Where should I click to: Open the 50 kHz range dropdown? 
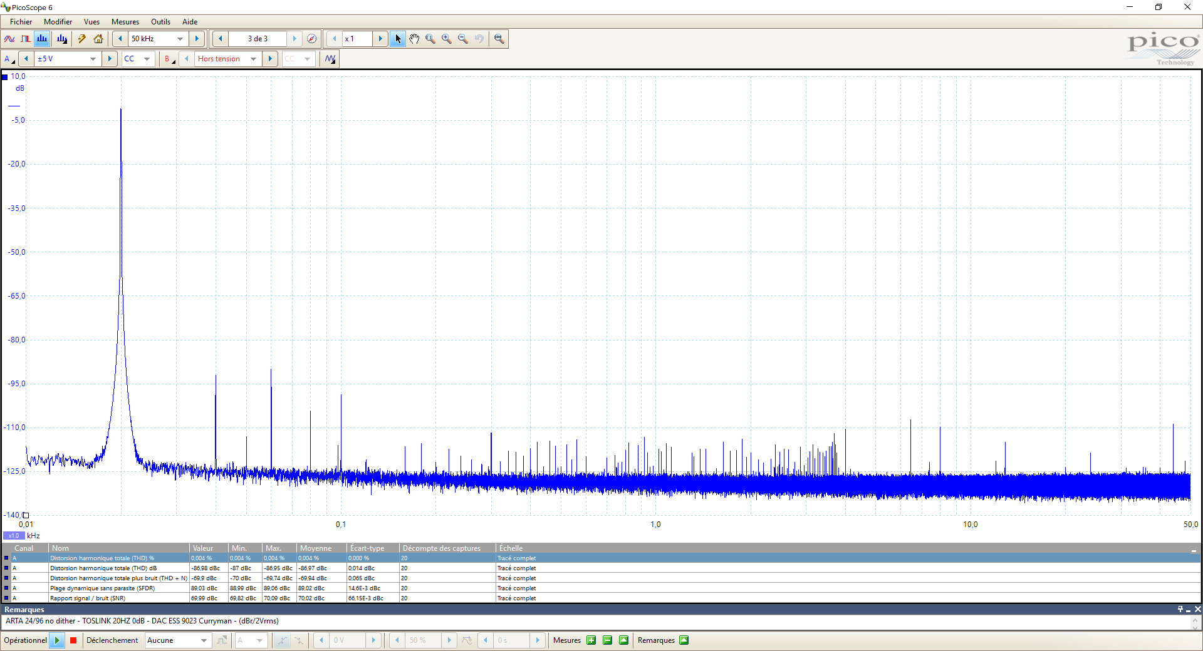[180, 39]
